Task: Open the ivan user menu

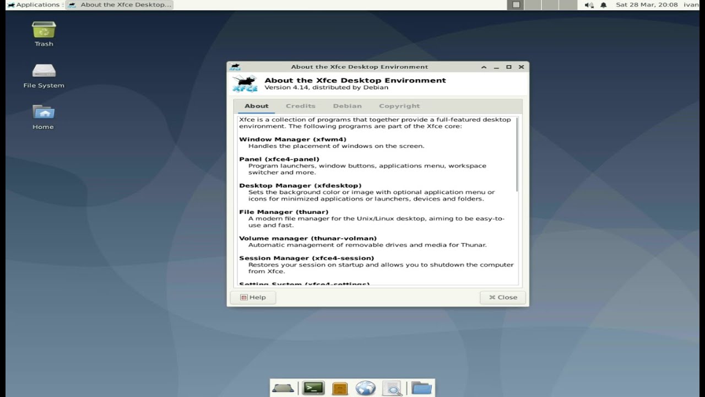Action: [x=691, y=5]
